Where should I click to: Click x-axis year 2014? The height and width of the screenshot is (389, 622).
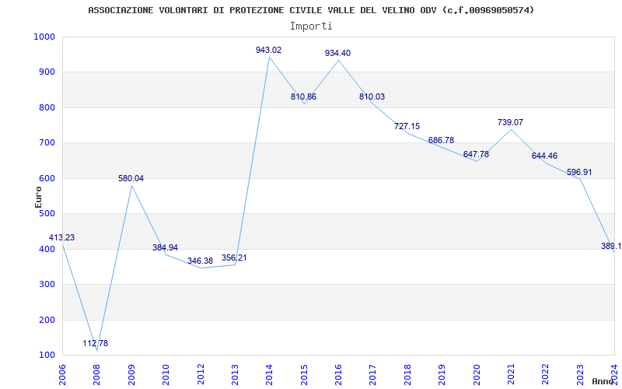pos(269,375)
